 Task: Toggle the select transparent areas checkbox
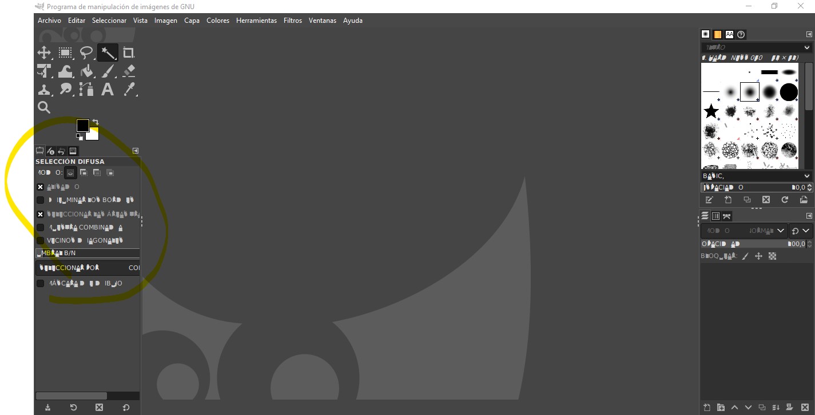tap(40, 214)
